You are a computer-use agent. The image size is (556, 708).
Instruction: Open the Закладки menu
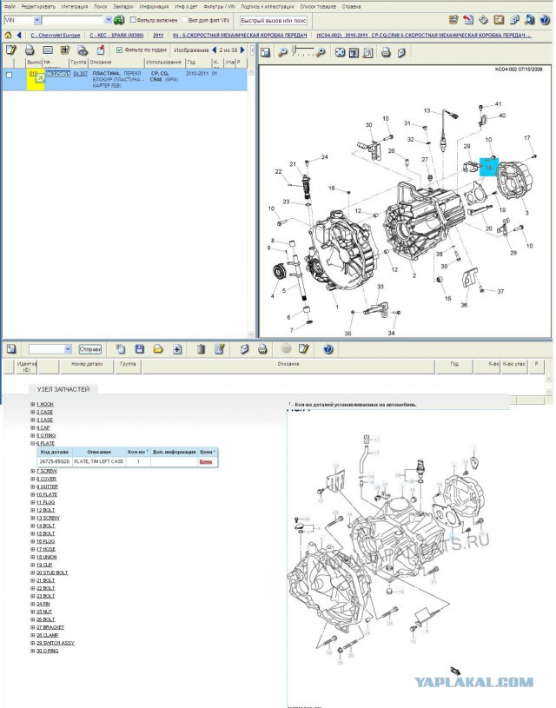click(x=123, y=6)
